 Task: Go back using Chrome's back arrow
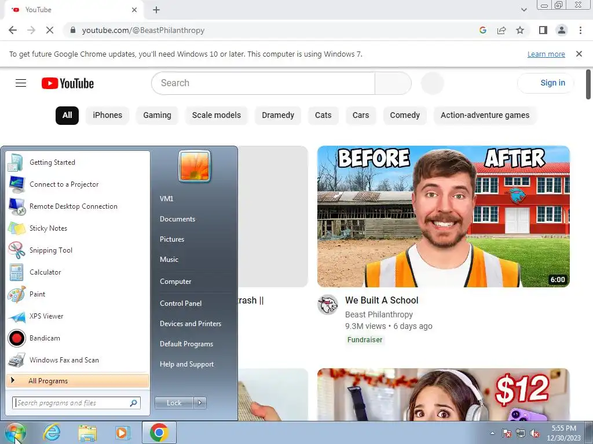(x=13, y=30)
